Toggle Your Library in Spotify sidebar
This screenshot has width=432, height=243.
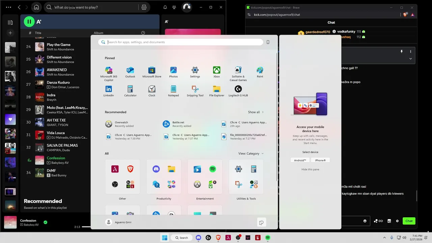click(x=10, y=22)
